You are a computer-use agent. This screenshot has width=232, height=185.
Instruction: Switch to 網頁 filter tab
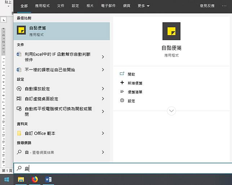tap(127, 6)
